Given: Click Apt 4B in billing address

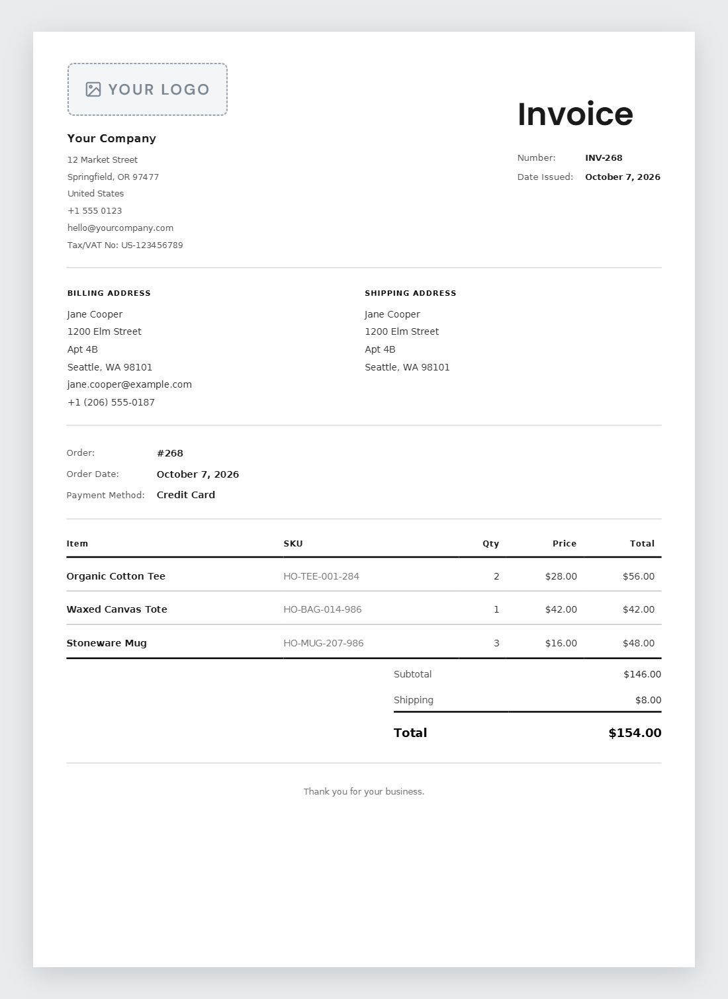Looking at the screenshot, I should pos(83,349).
